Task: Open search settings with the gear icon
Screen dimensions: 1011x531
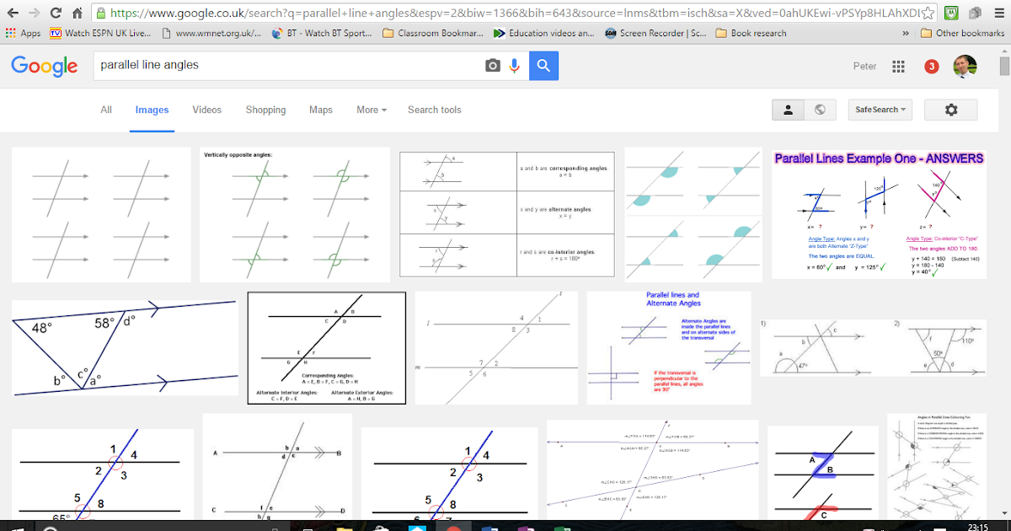Action: point(950,110)
